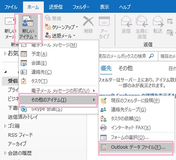
Task: Open the Clean Up dropdown arrow
Action: click(77, 27)
